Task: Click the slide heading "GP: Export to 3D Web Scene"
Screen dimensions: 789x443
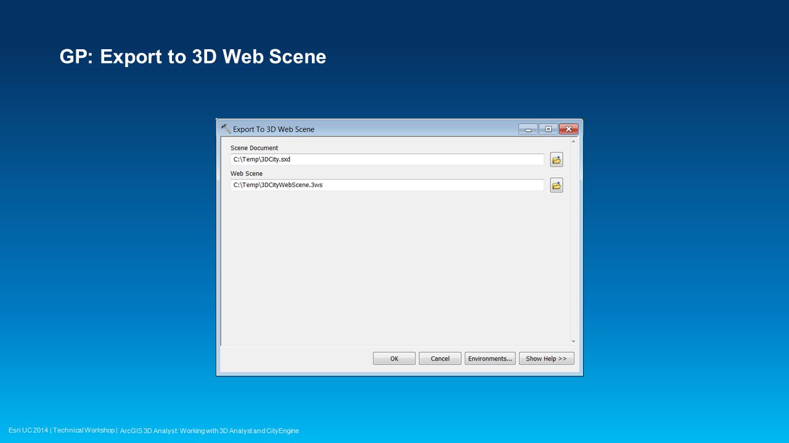Action: click(193, 57)
